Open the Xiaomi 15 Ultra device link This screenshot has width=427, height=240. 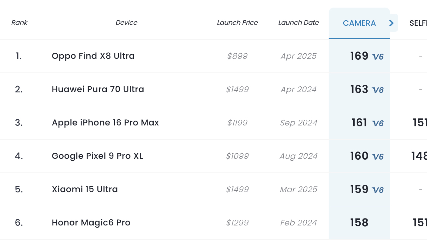(x=85, y=189)
